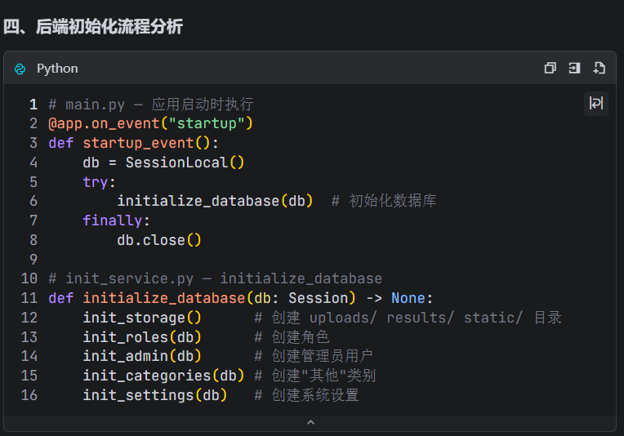Click comment '# 初始化数据库'

384,202
